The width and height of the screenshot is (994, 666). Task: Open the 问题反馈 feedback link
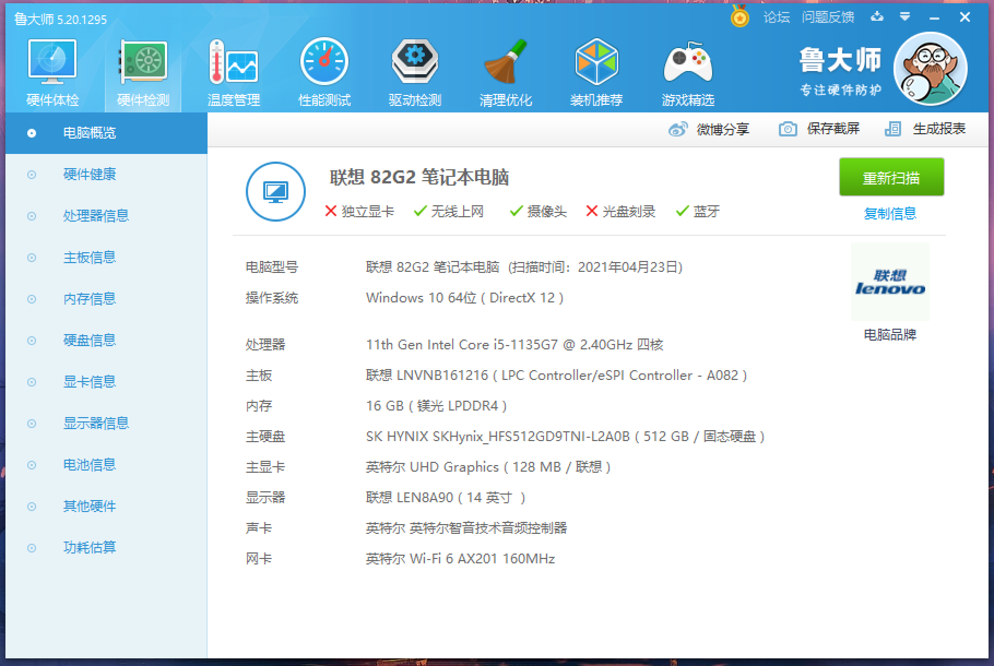[828, 17]
